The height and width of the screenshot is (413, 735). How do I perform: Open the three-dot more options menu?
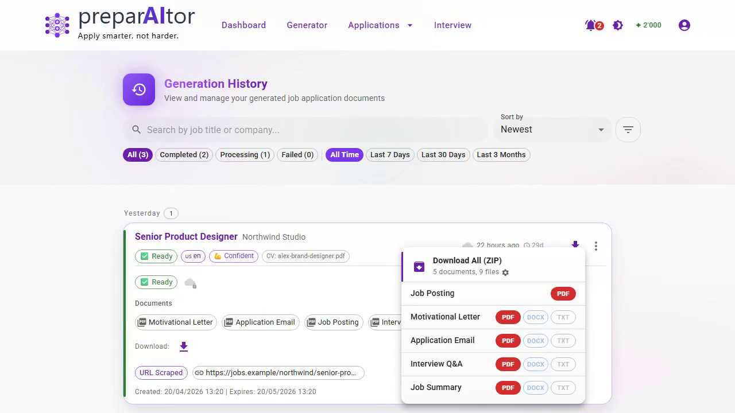click(596, 246)
